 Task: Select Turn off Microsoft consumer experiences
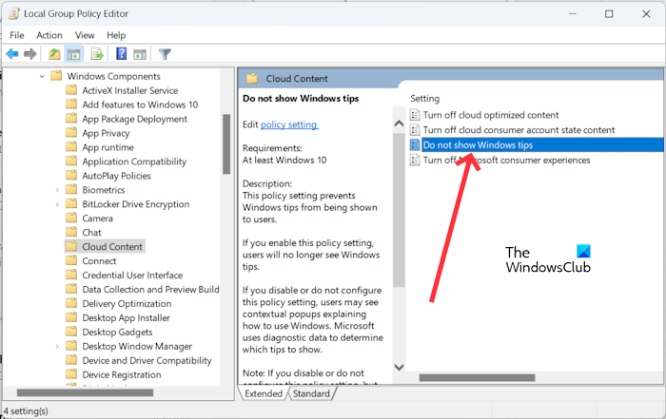[x=506, y=160]
